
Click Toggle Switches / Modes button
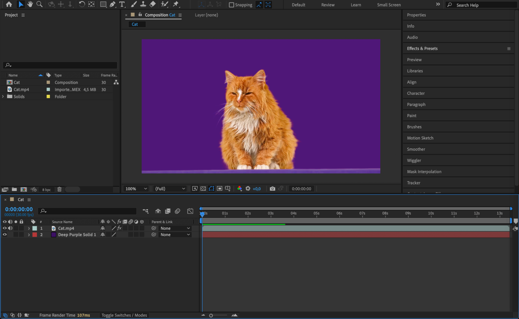click(x=124, y=315)
